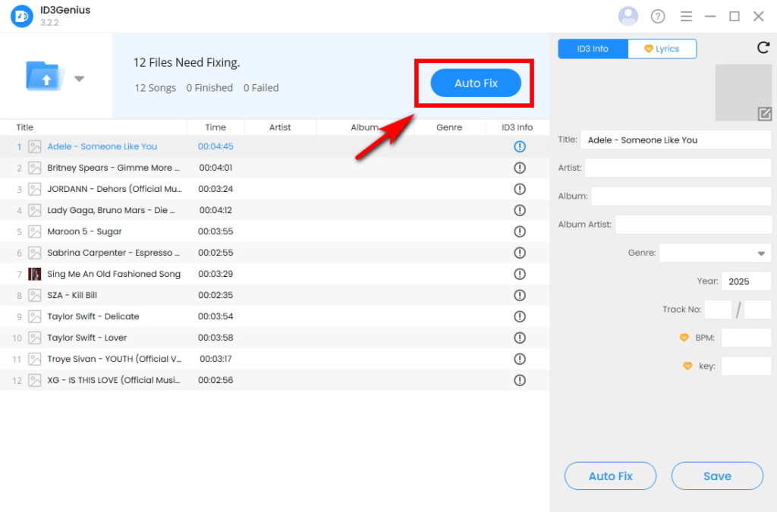Viewport: 777px width, 512px height.
Task: Click the premium diamond icon next to BPM
Action: click(x=684, y=338)
